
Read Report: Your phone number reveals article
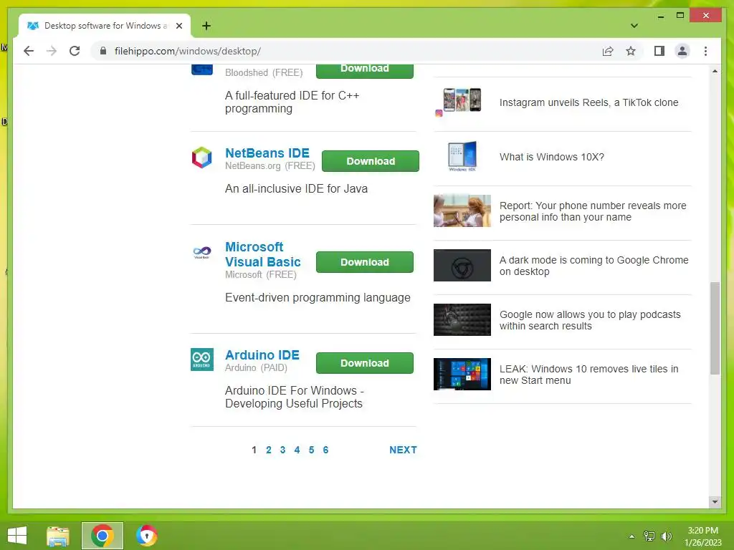click(x=593, y=211)
